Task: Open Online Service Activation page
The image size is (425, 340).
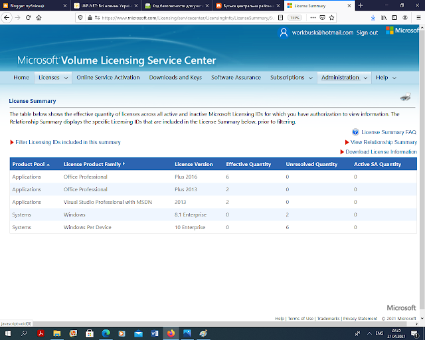Action: pos(108,78)
